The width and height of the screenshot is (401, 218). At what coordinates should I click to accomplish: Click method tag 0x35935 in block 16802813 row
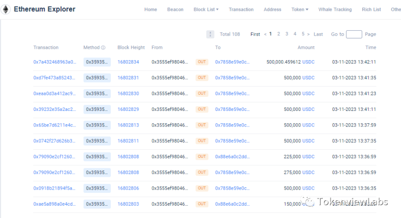coord(97,125)
